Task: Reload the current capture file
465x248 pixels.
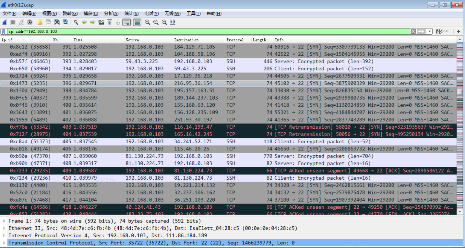Action: click(66, 22)
